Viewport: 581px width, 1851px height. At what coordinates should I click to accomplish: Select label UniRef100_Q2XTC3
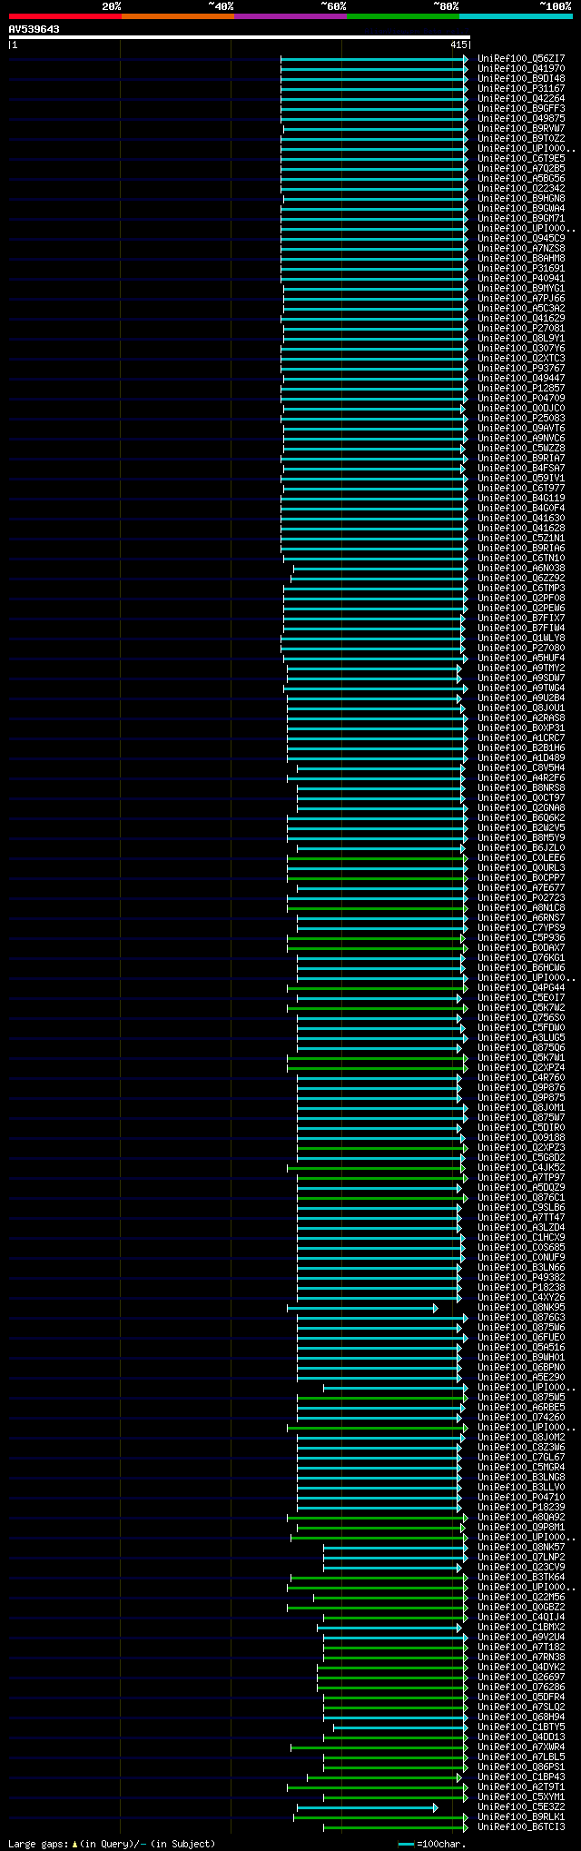pyautogui.click(x=521, y=358)
